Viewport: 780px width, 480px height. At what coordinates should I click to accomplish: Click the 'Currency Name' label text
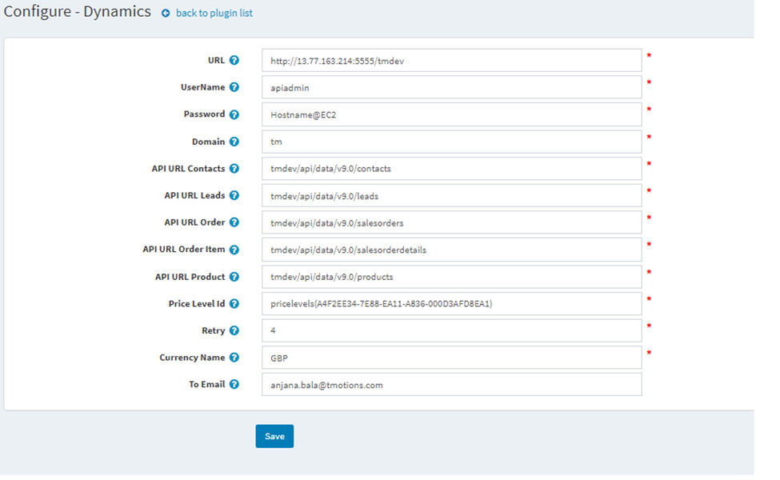[x=192, y=357]
